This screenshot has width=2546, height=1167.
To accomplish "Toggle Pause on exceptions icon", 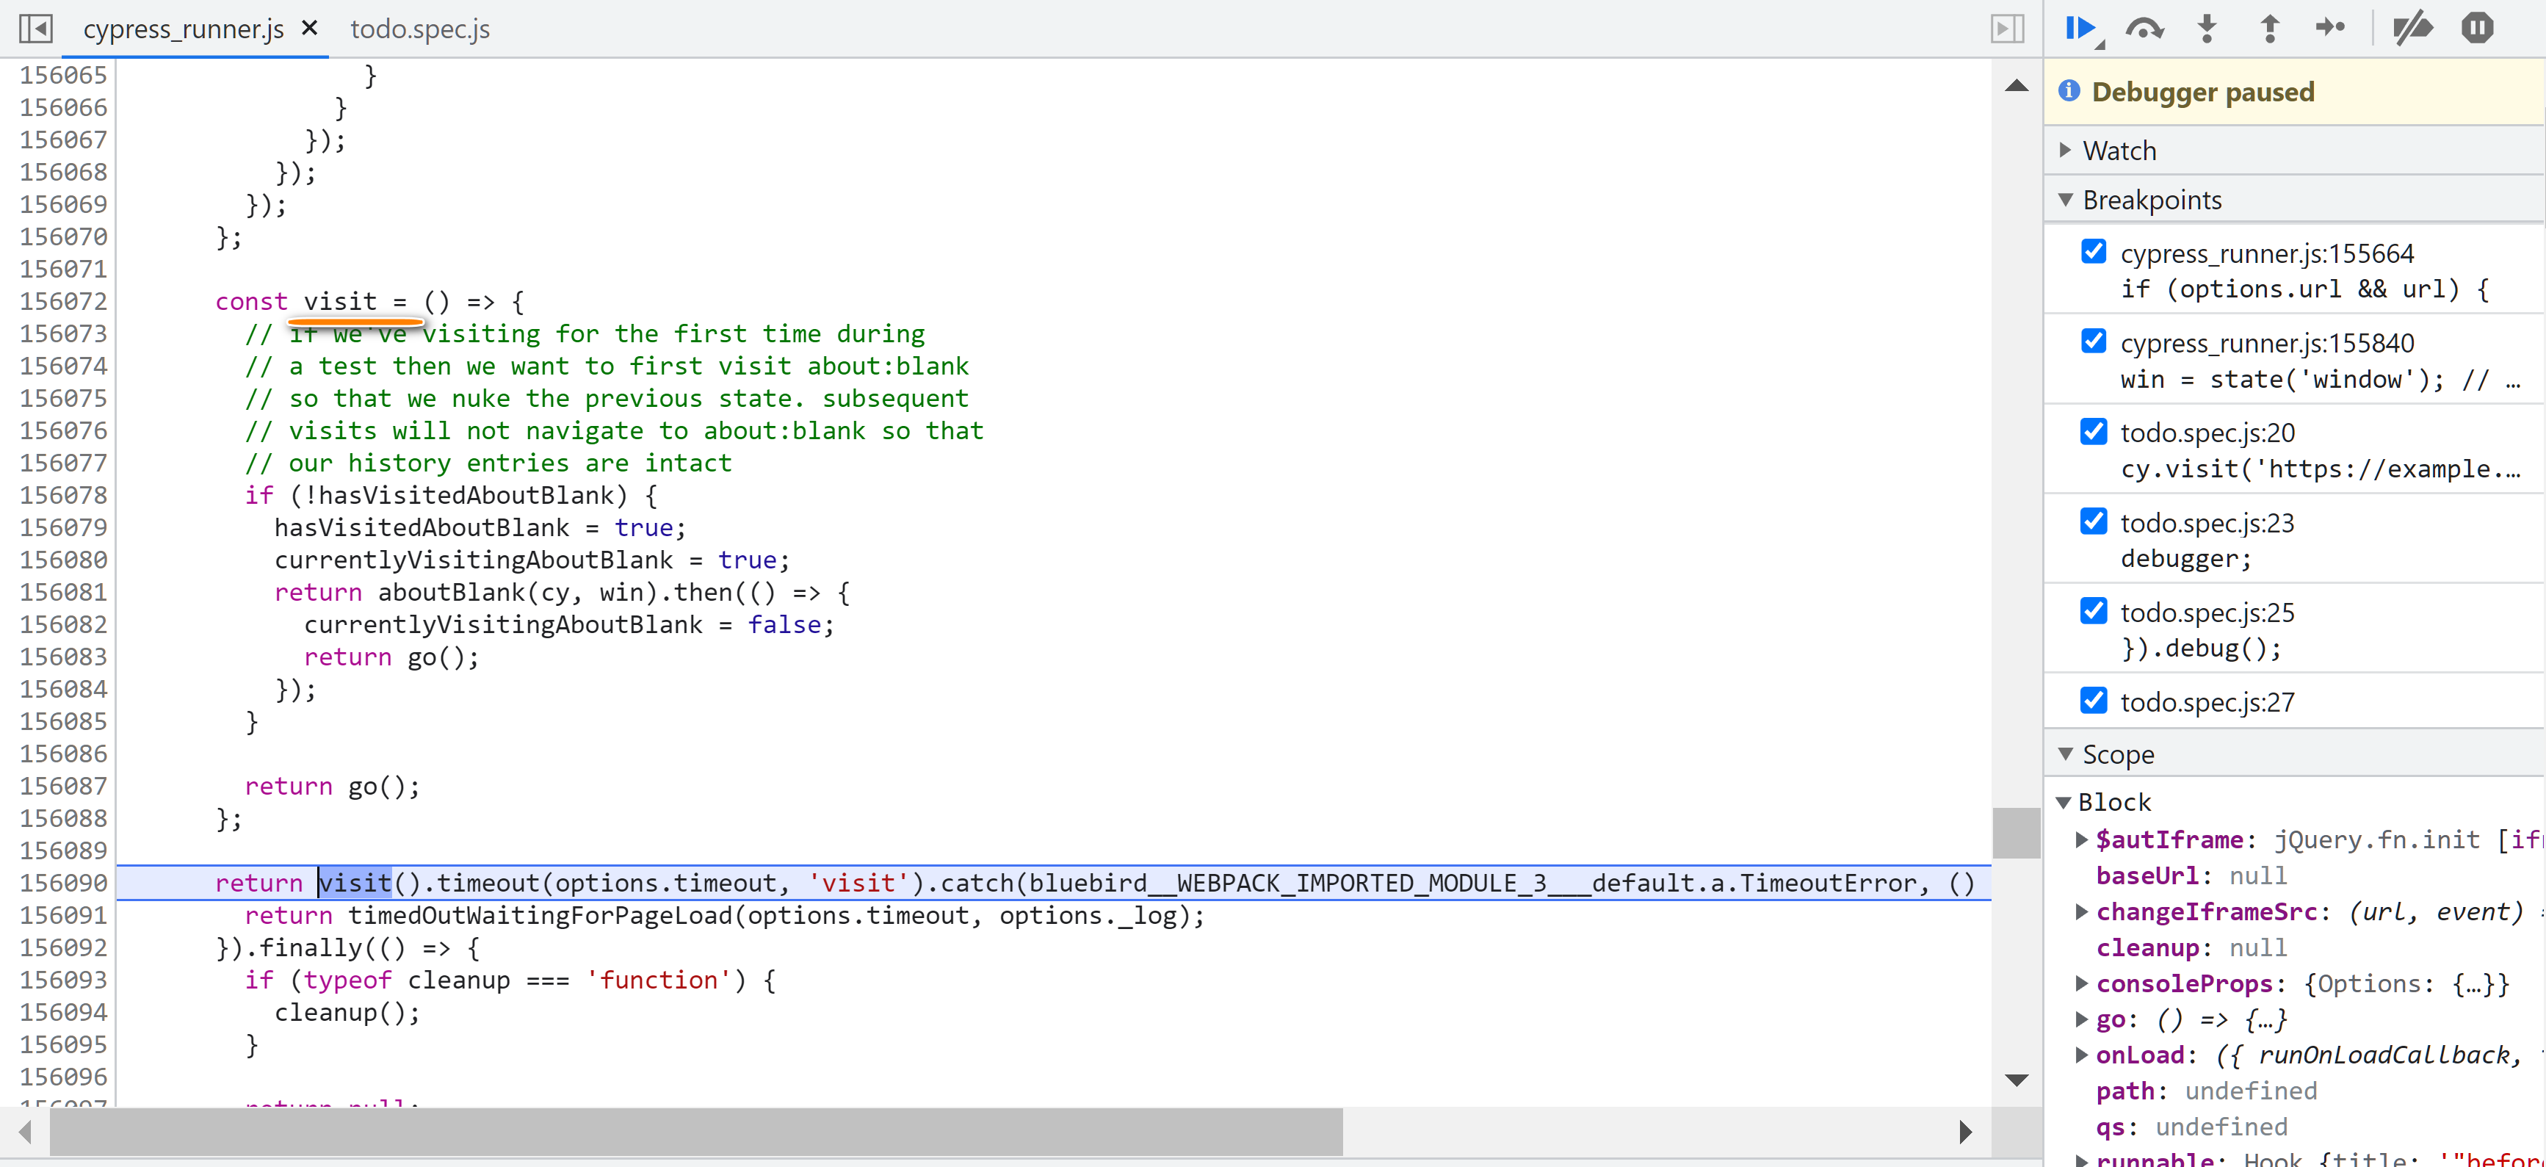I will click(2477, 28).
